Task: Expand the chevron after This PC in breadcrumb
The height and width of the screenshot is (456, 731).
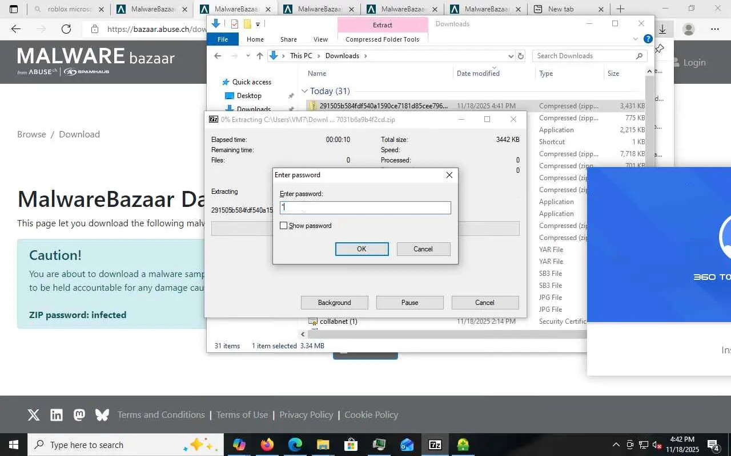Action: coord(319,56)
